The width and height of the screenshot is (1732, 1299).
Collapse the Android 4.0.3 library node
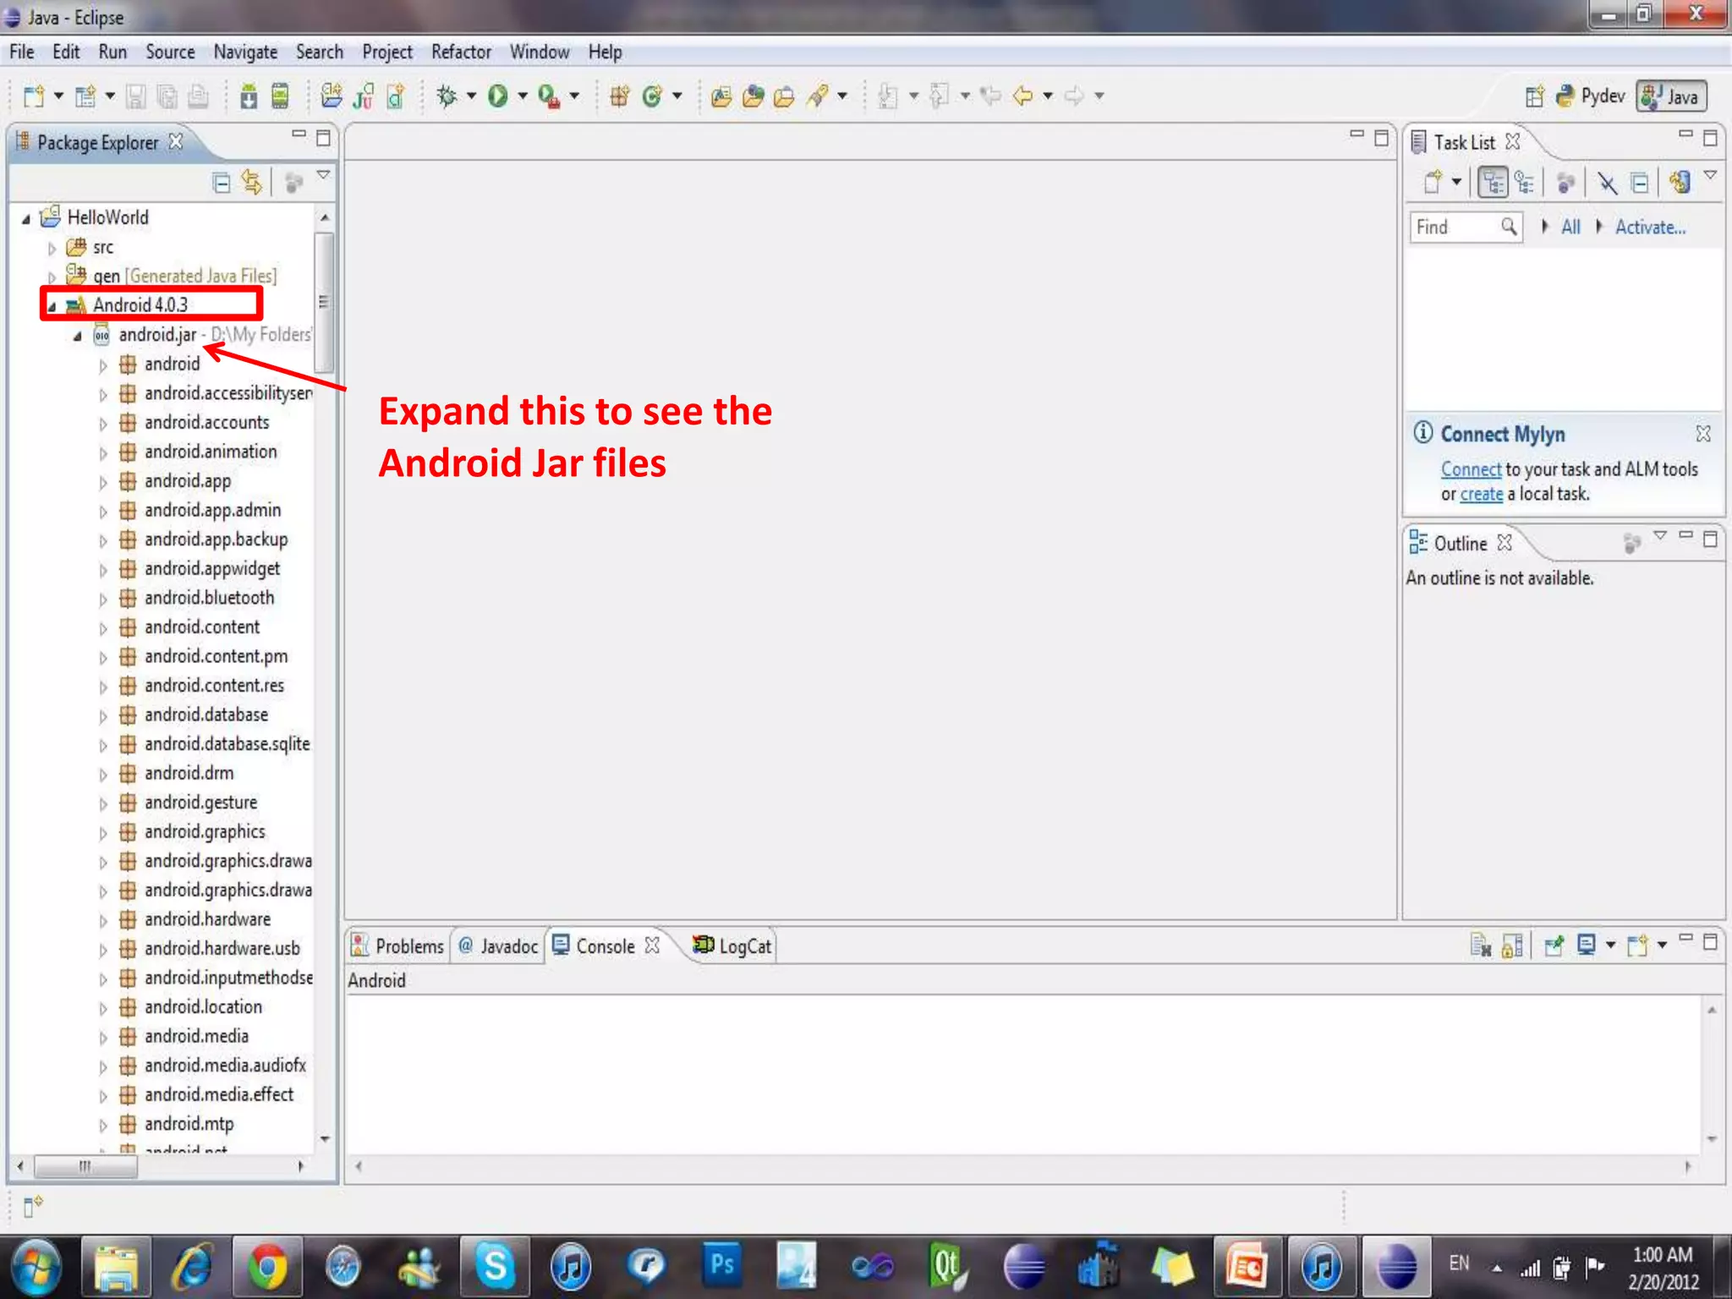52,306
